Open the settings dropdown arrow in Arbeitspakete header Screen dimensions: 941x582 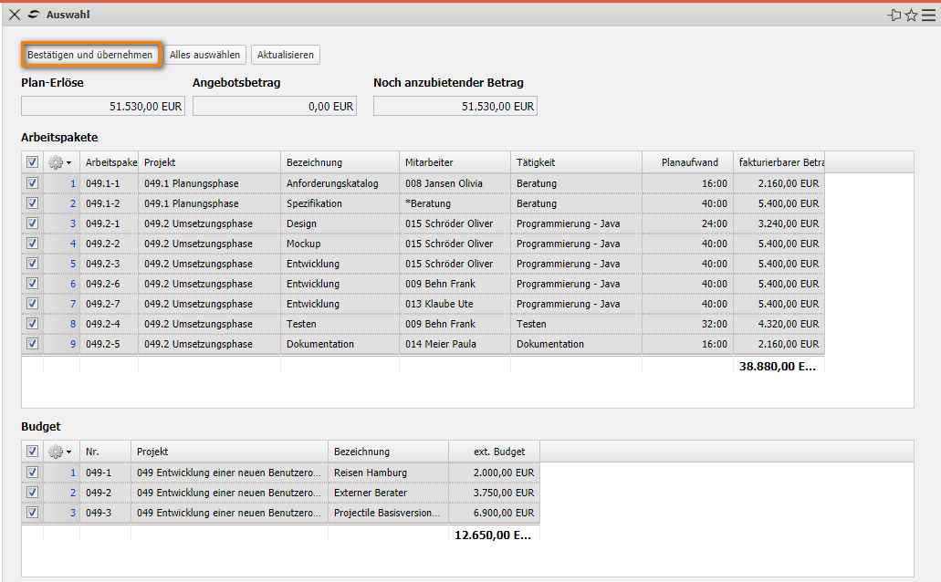coord(69,162)
